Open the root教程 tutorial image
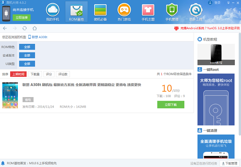Image resolution: width=241 pixels, height=167 pixels. point(216,54)
